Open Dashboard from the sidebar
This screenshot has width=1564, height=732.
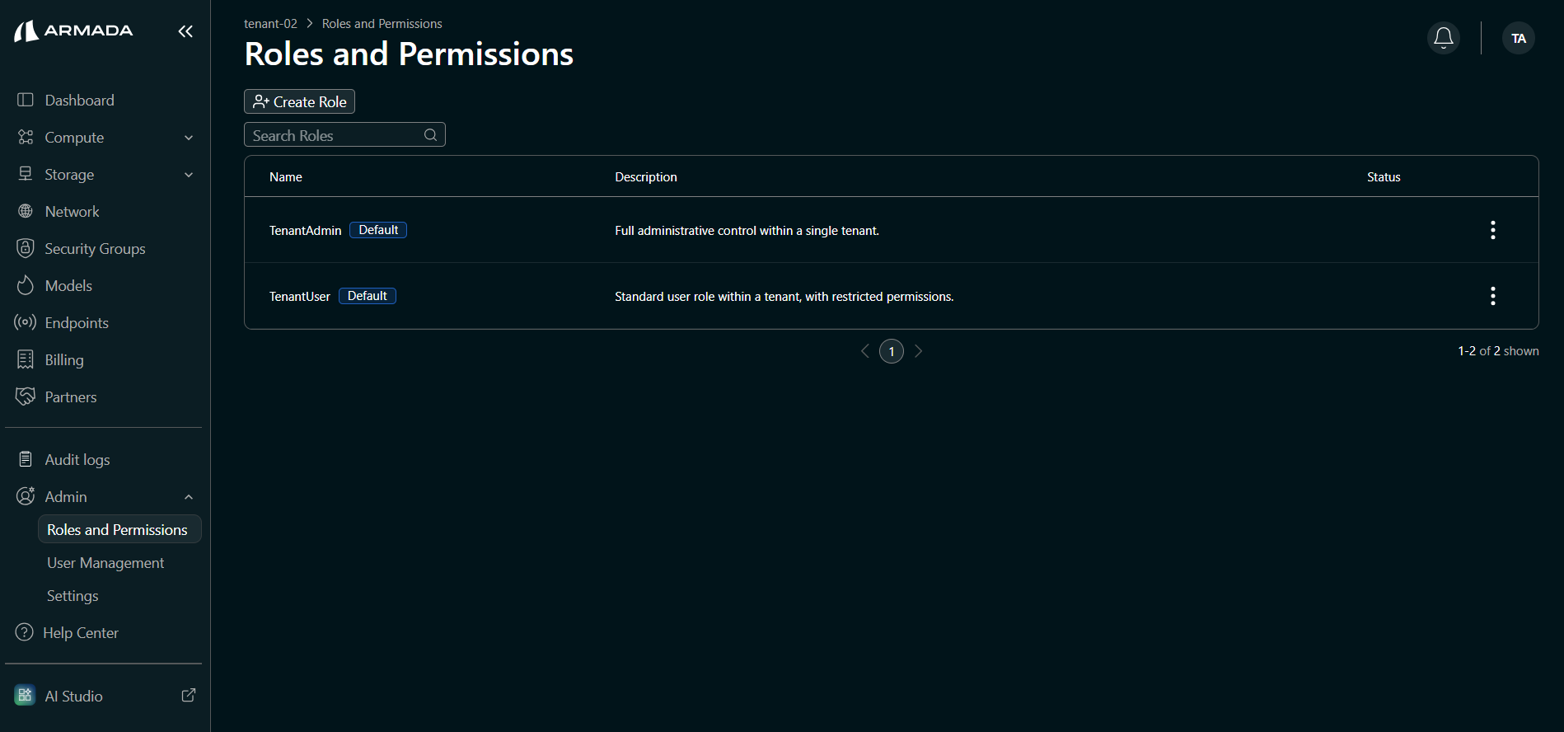click(x=79, y=100)
